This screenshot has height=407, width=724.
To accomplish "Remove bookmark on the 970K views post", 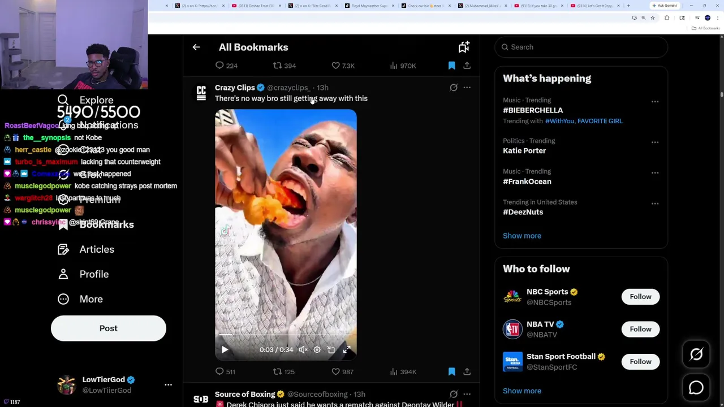I will tap(451, 66).
